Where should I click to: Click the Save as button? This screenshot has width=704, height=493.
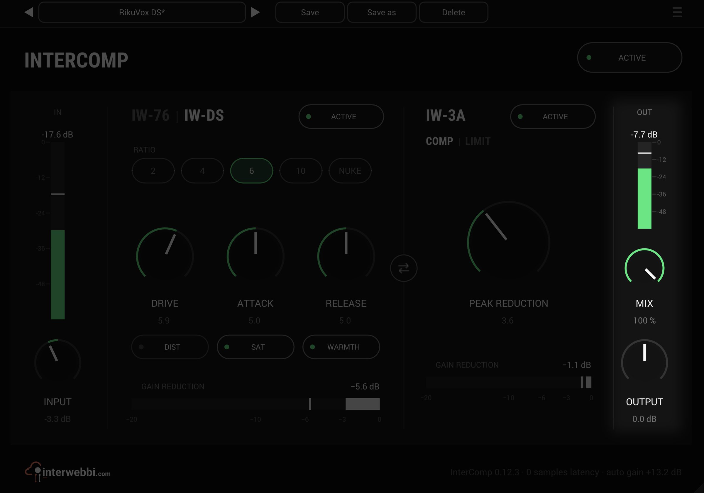pos(381,12)
